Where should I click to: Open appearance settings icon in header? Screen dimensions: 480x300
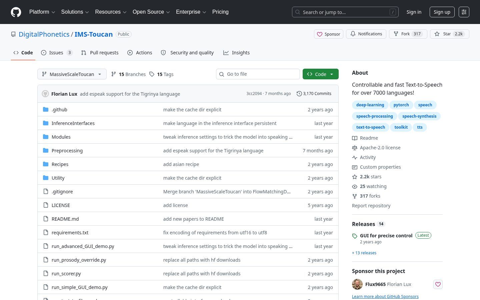coord(464,12)
